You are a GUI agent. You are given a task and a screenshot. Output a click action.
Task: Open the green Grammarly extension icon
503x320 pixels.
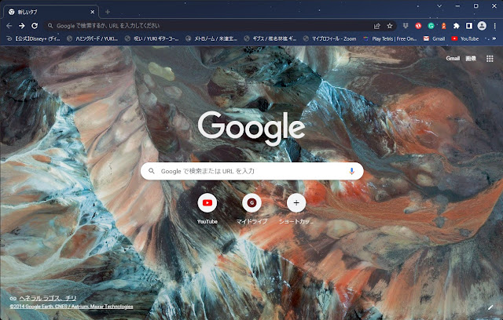click(x=431, y=26)
